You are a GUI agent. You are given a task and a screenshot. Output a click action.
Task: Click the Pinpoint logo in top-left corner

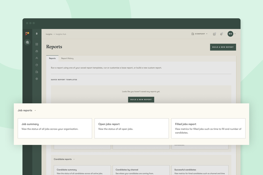pyautogui.click(x=28, y=33)
